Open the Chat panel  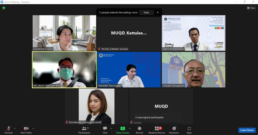(x=105, y=129)
